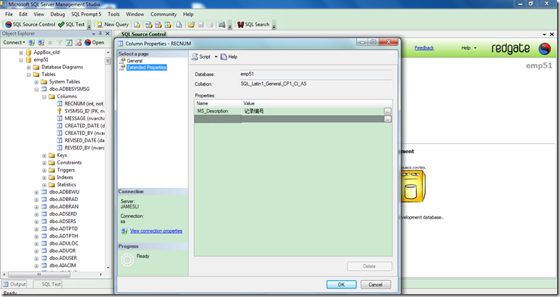
Task: Open the Community menu
Action: pos(164,15)
